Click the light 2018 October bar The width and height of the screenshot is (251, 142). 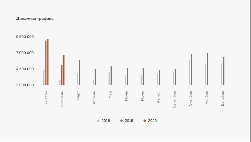pos(189,73)
